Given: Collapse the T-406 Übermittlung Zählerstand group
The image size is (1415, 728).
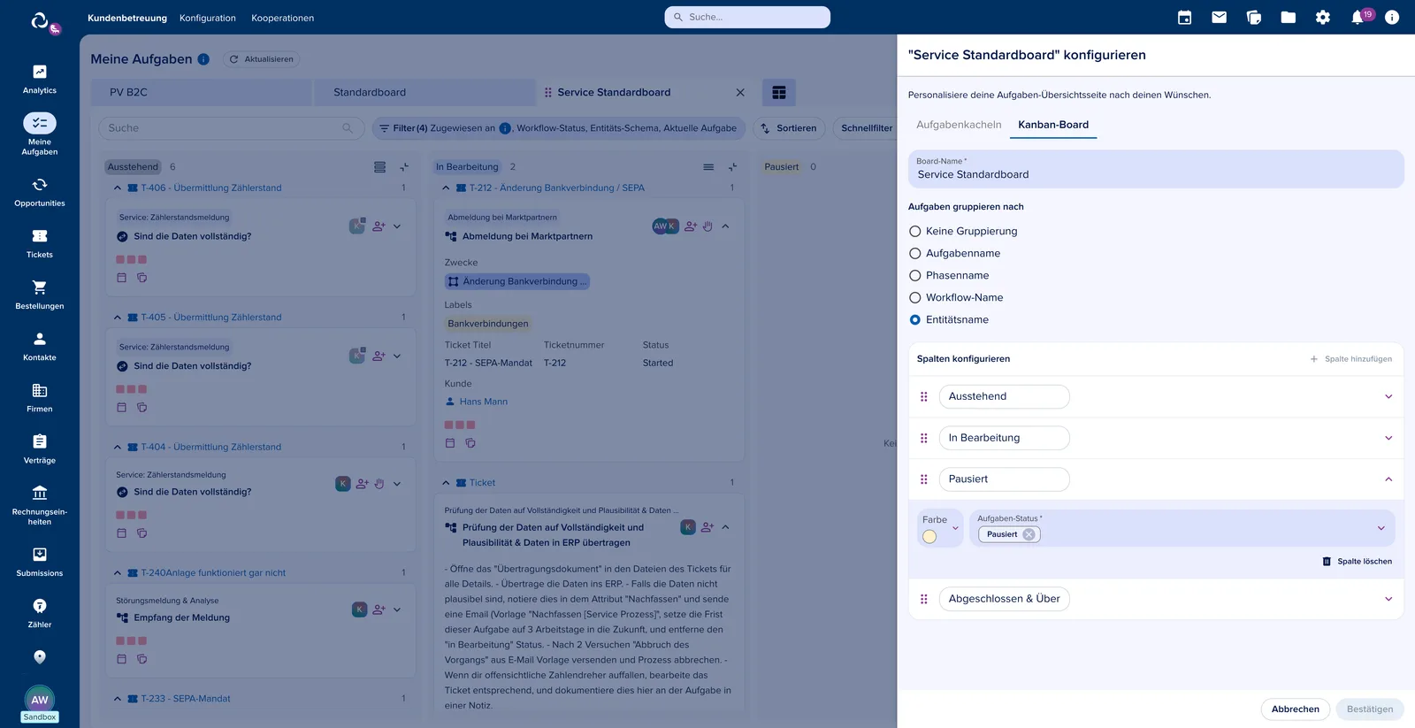Looking at the screenshot, I should [x=118, y=188].
